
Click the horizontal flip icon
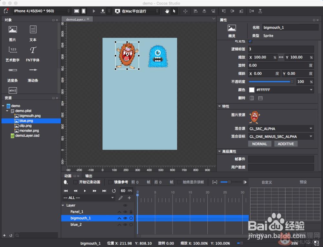(x=252, y=98)
